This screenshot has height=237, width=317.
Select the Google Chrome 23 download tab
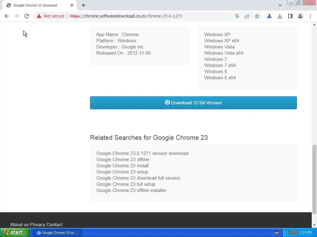point(39,6)
